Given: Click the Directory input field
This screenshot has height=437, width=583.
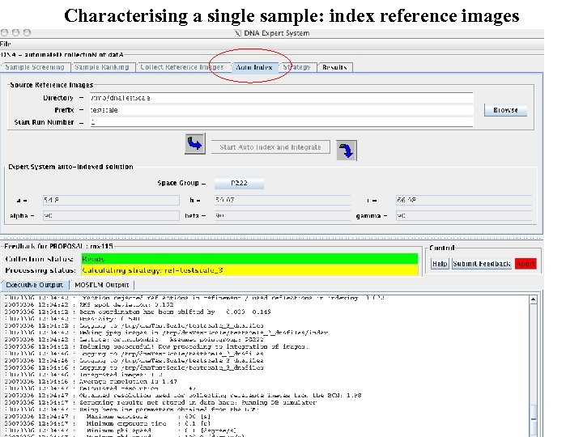Looking at the screenshot, I should [x=281, y=98].
